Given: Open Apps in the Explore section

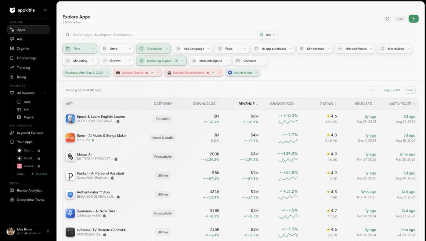Looking at the screenshot, I should click(28, 30).
